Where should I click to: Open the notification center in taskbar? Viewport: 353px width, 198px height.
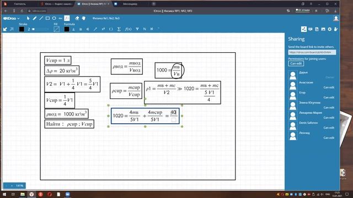(x=347, y=194)
